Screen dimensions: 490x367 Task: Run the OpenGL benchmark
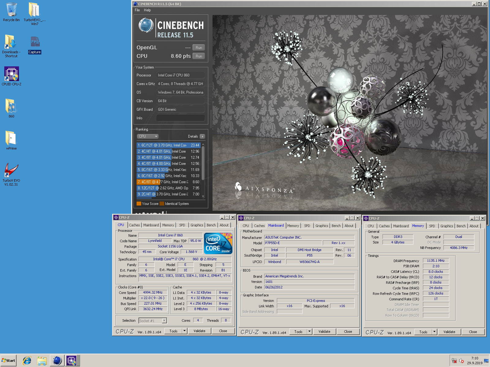click(199, 48)
